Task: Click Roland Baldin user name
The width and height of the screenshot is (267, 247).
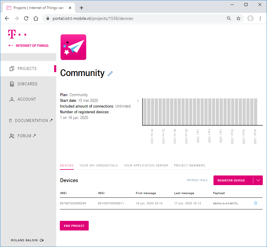Action: coord(24,240)
